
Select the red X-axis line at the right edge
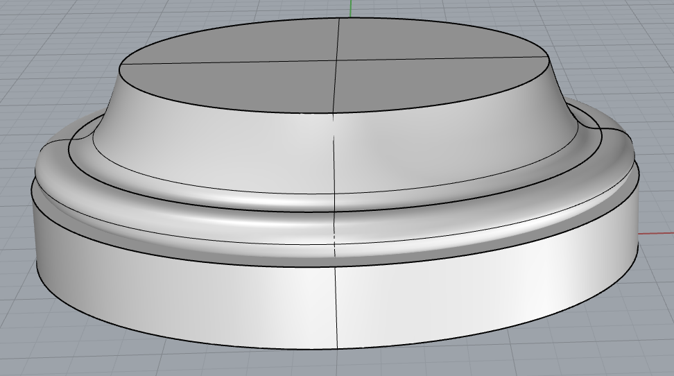[x=656, y=234]
